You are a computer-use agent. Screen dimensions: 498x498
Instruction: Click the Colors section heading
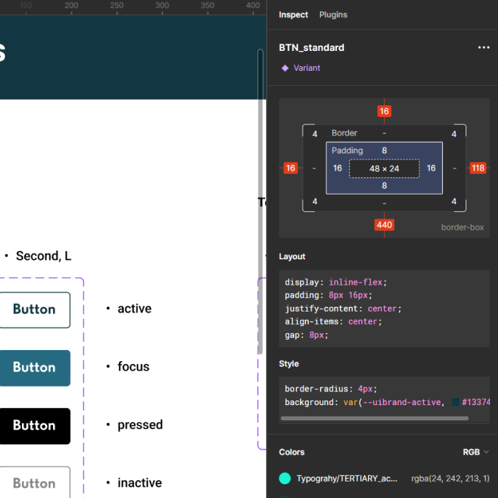(x=292, y=452)
